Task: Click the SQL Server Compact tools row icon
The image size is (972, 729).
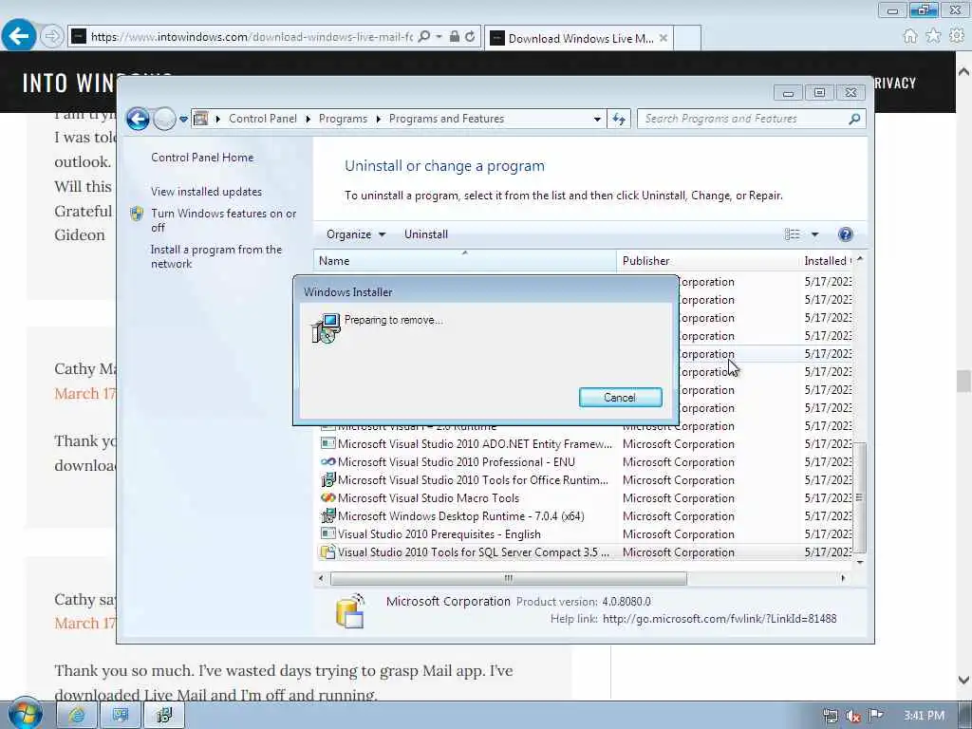Action: click(327, 551)
